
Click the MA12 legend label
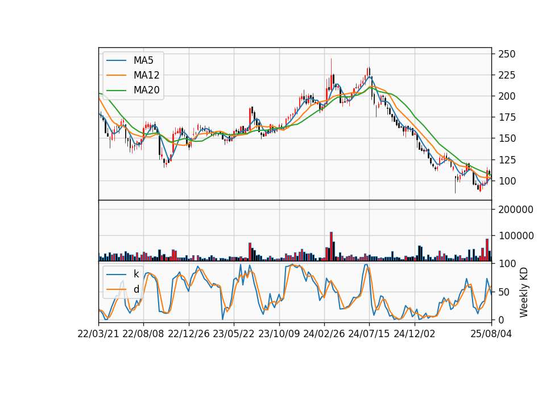click(x=146, y=75)
